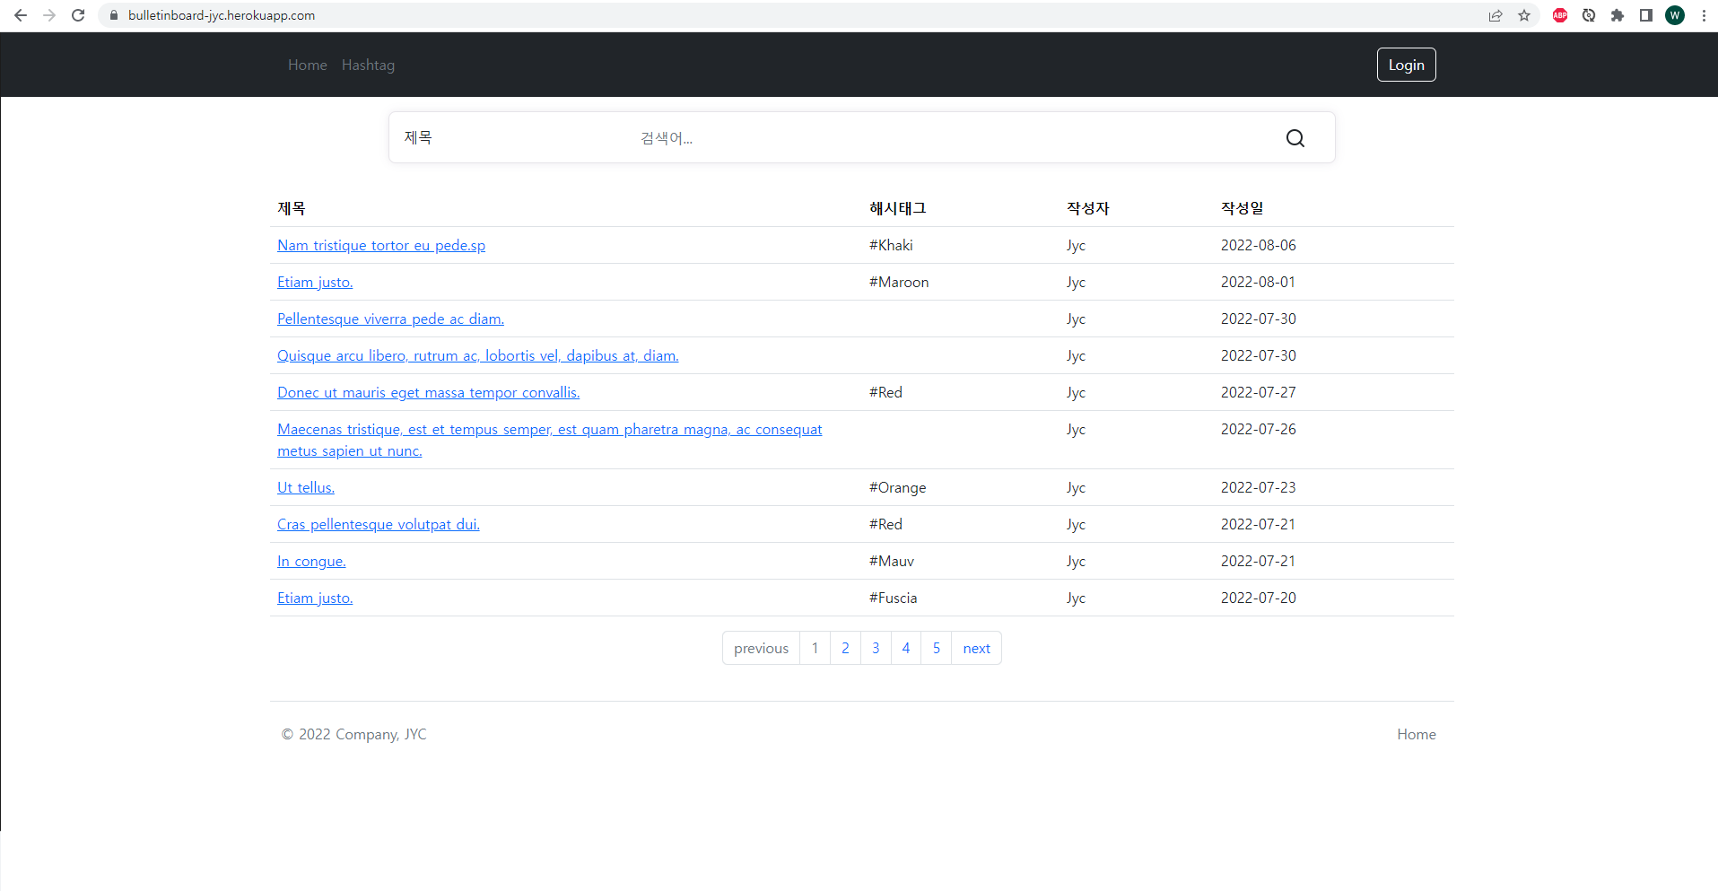The image size is (1718, 891).
Task: Open Pellentesque viverra pede ac diam.
Action: point(390,319)
